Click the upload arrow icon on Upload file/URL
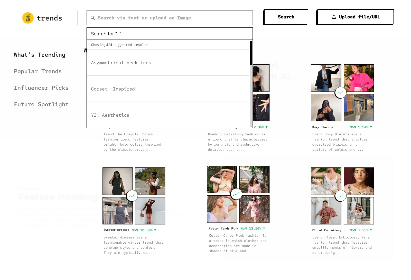Screen dimensions: 411x280 pos(334,17)
